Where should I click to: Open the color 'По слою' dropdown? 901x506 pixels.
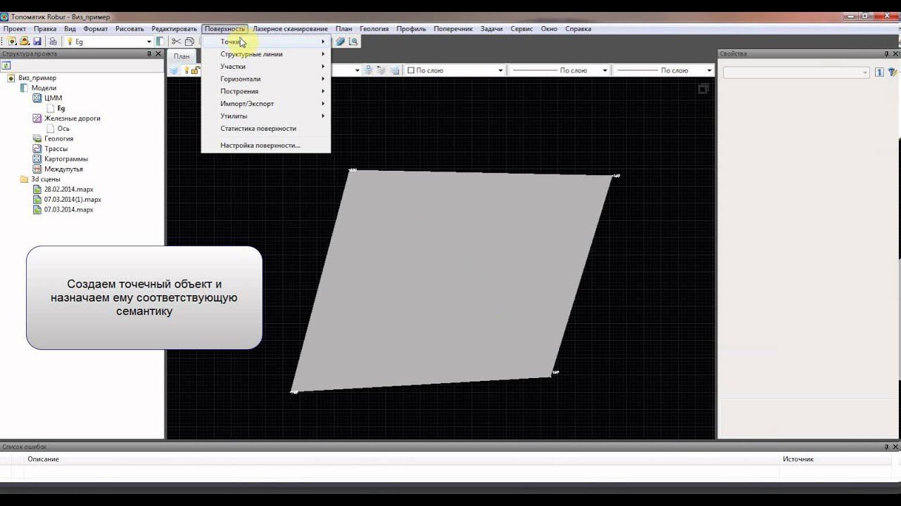(500, 70)
